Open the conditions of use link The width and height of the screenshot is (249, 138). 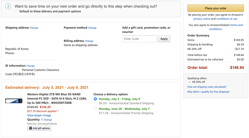click(x=227, y=19)
